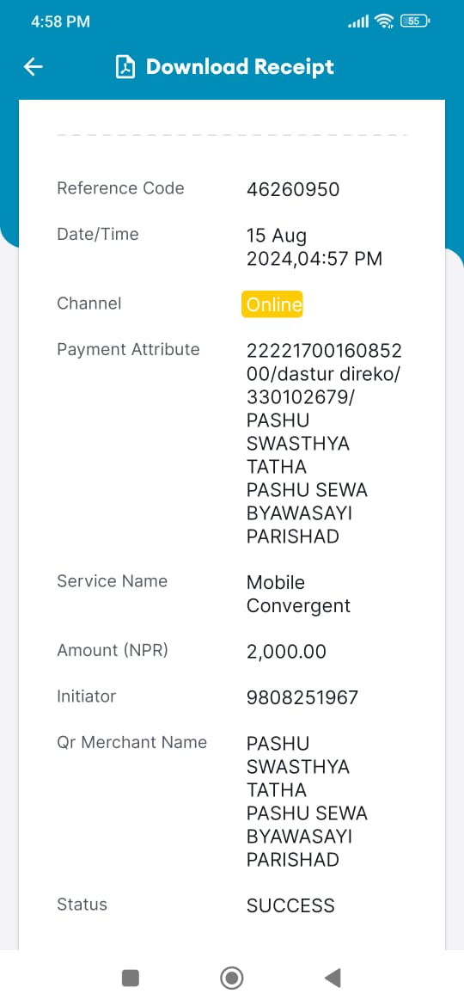Tap the Android square recents icon
The image size is (464, 1006).
pos(130,978)
